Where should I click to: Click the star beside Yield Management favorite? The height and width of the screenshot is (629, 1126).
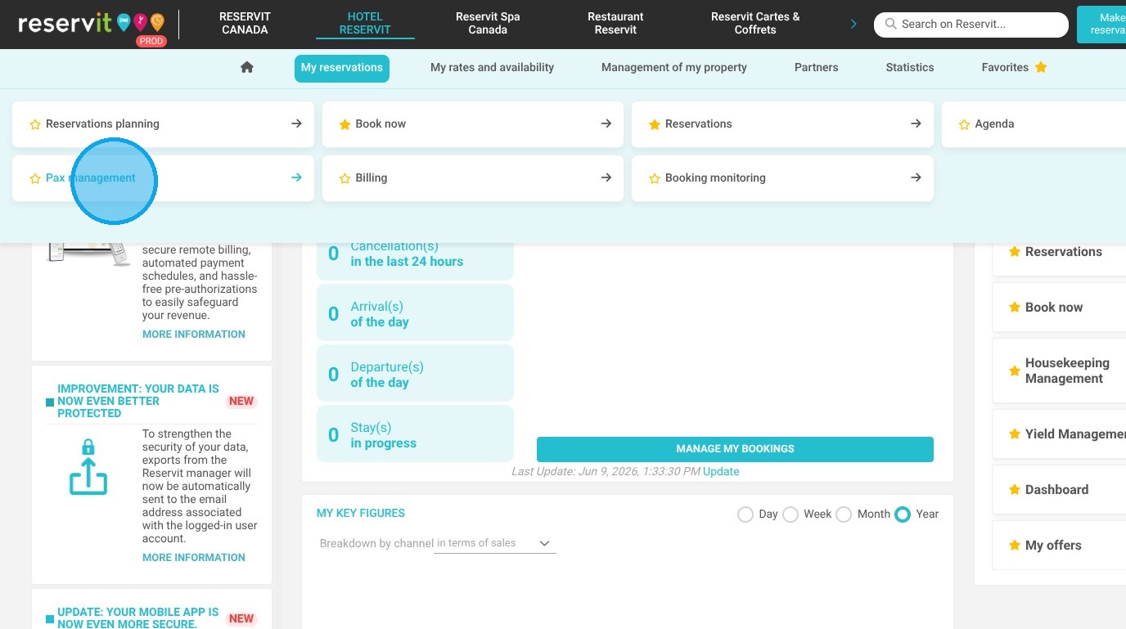coord(1015,434)
